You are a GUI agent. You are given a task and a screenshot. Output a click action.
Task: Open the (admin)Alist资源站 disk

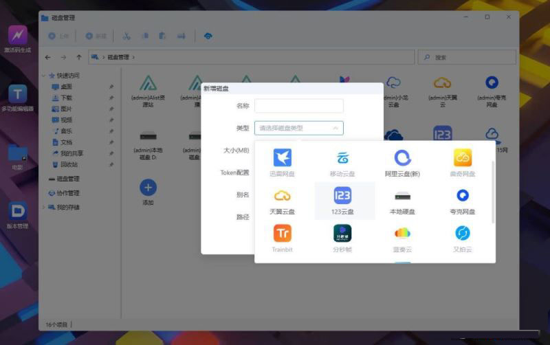click(148, 91)
